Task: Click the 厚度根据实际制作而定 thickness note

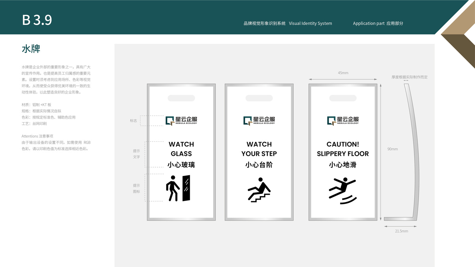Action: tap(410, 77)
